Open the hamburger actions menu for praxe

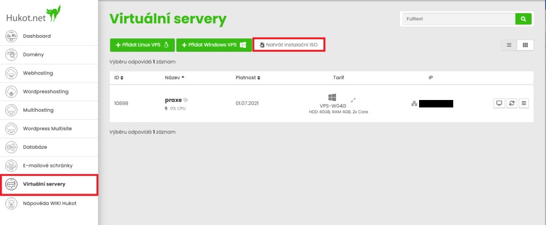[524, 103]
